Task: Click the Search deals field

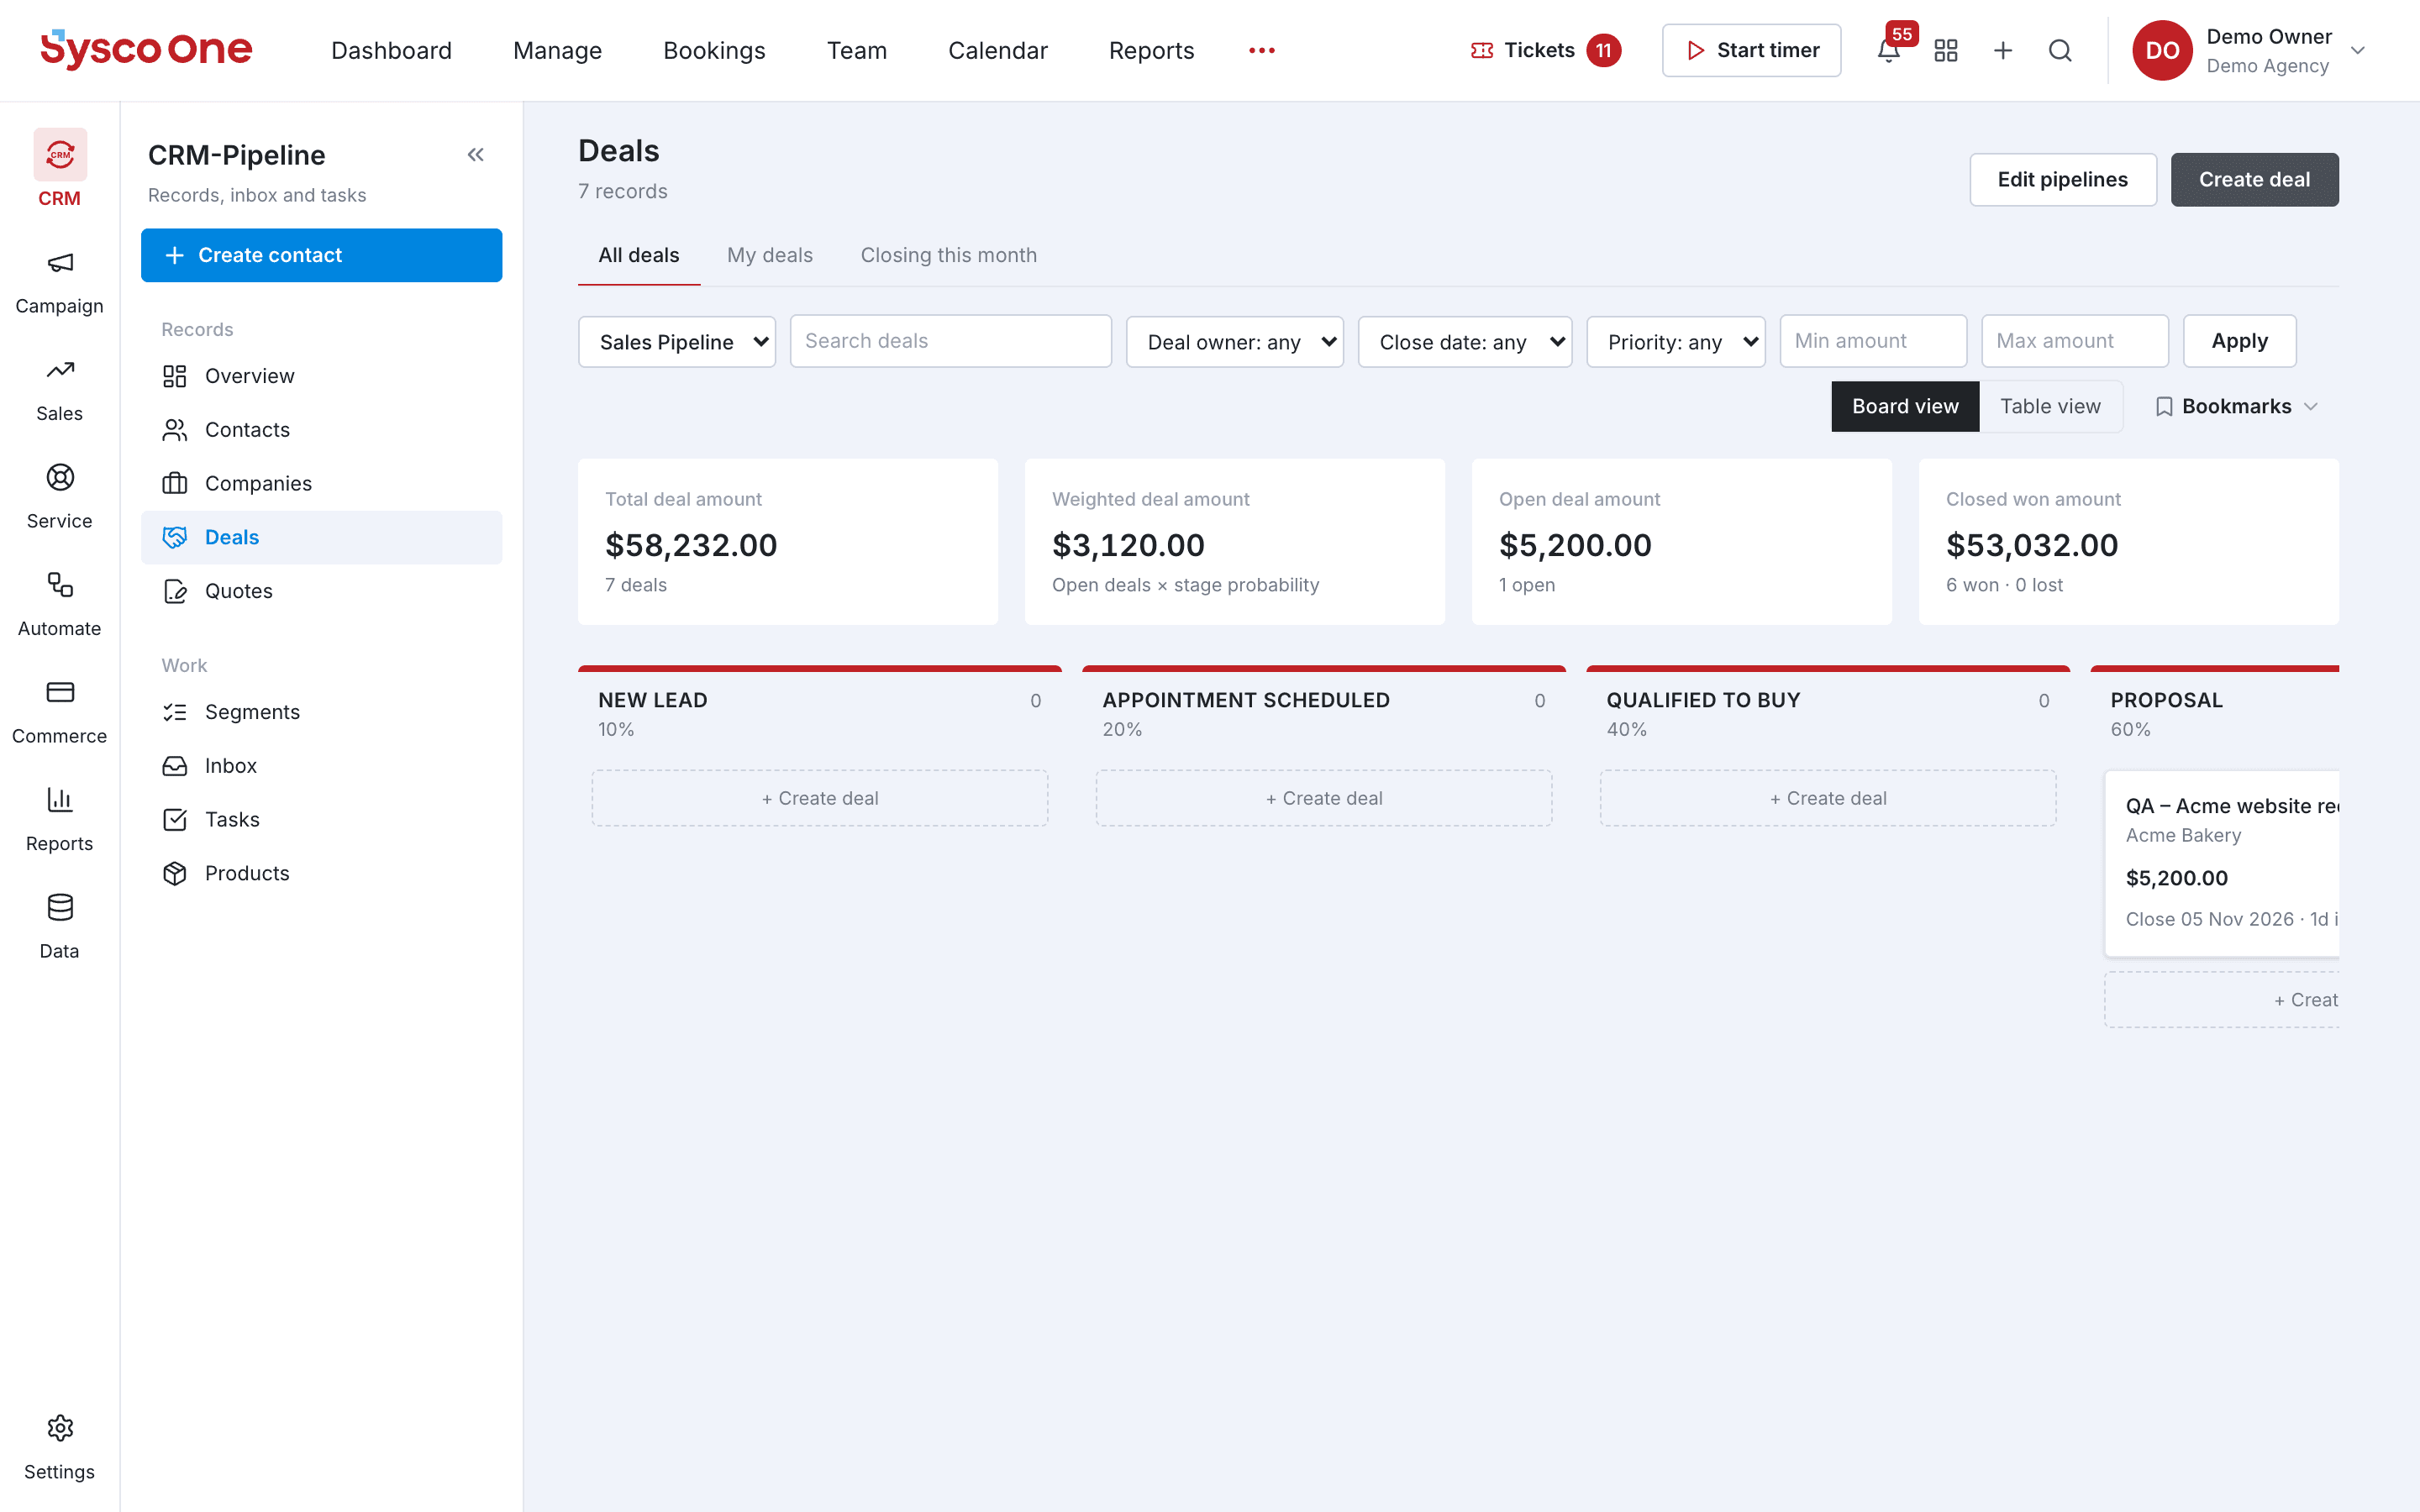Action: point(951,341)
